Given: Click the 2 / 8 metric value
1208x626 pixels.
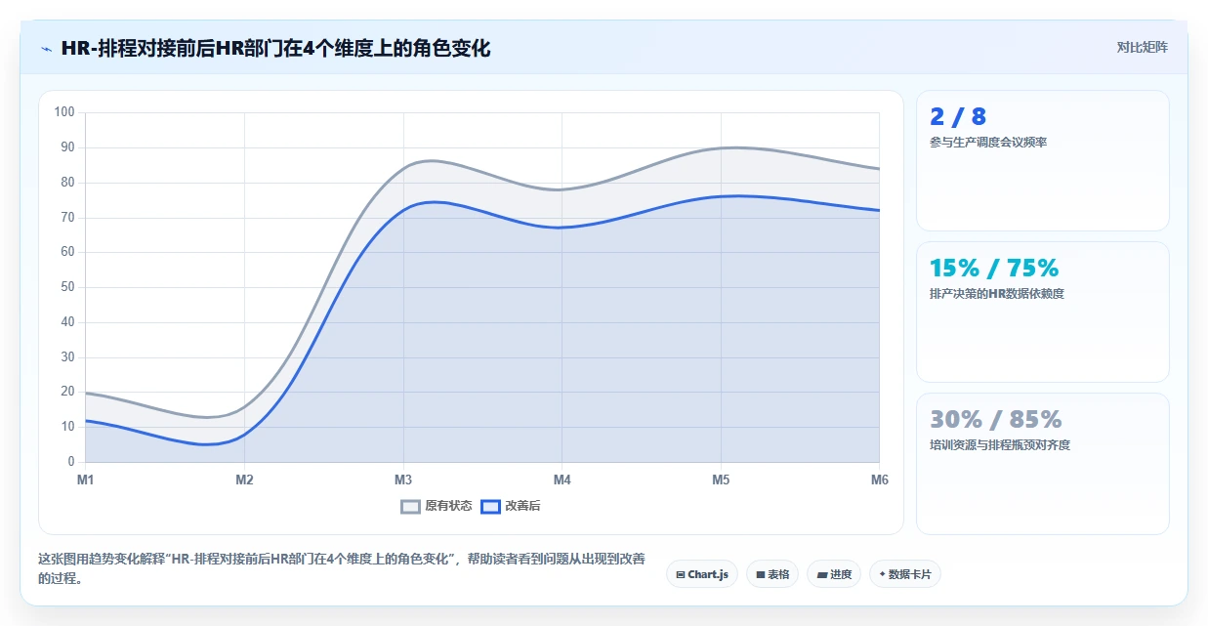Looking at the screenshot, I should tap(958, 117).
